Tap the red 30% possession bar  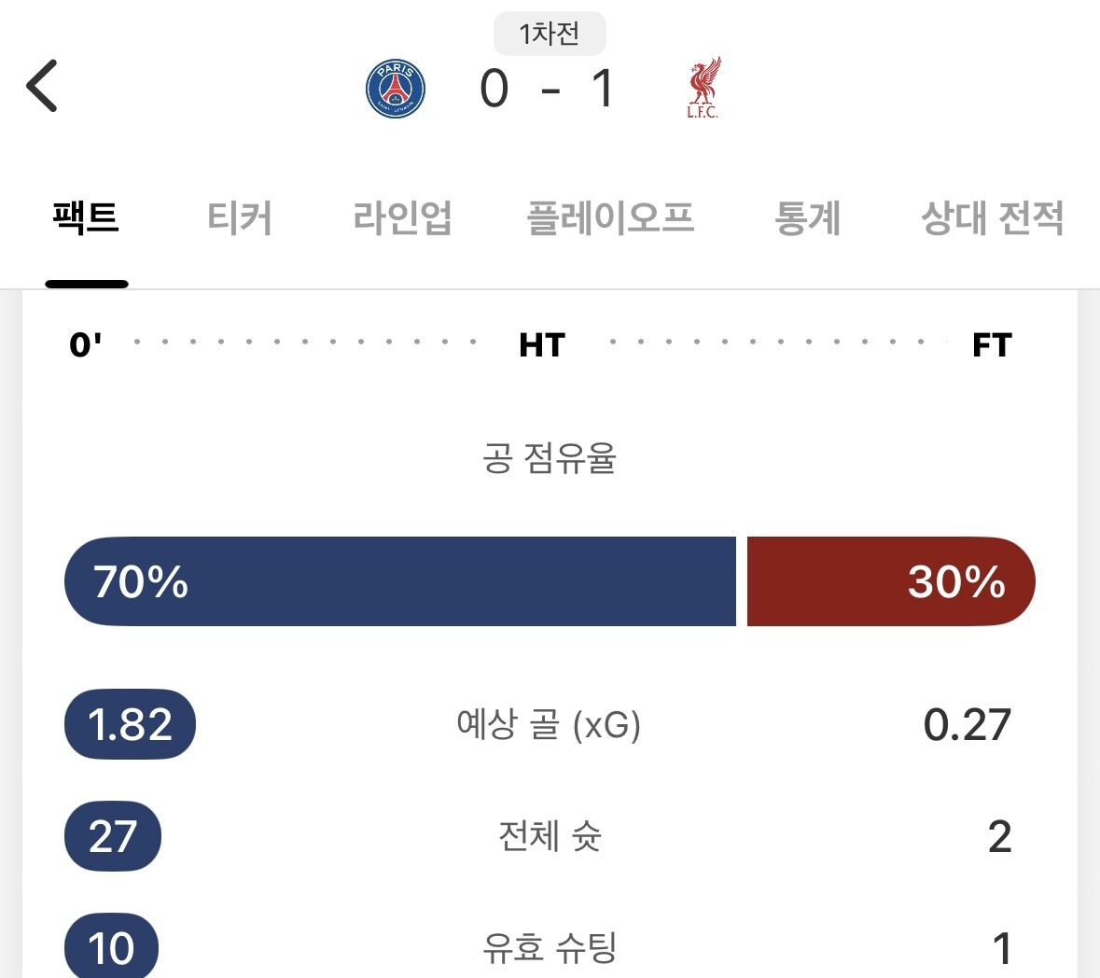(891, 581)
